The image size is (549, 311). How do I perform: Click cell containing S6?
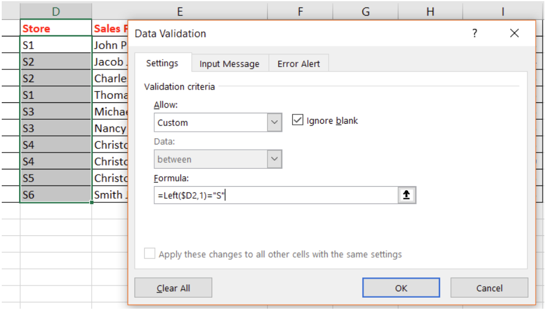point(56,195)
